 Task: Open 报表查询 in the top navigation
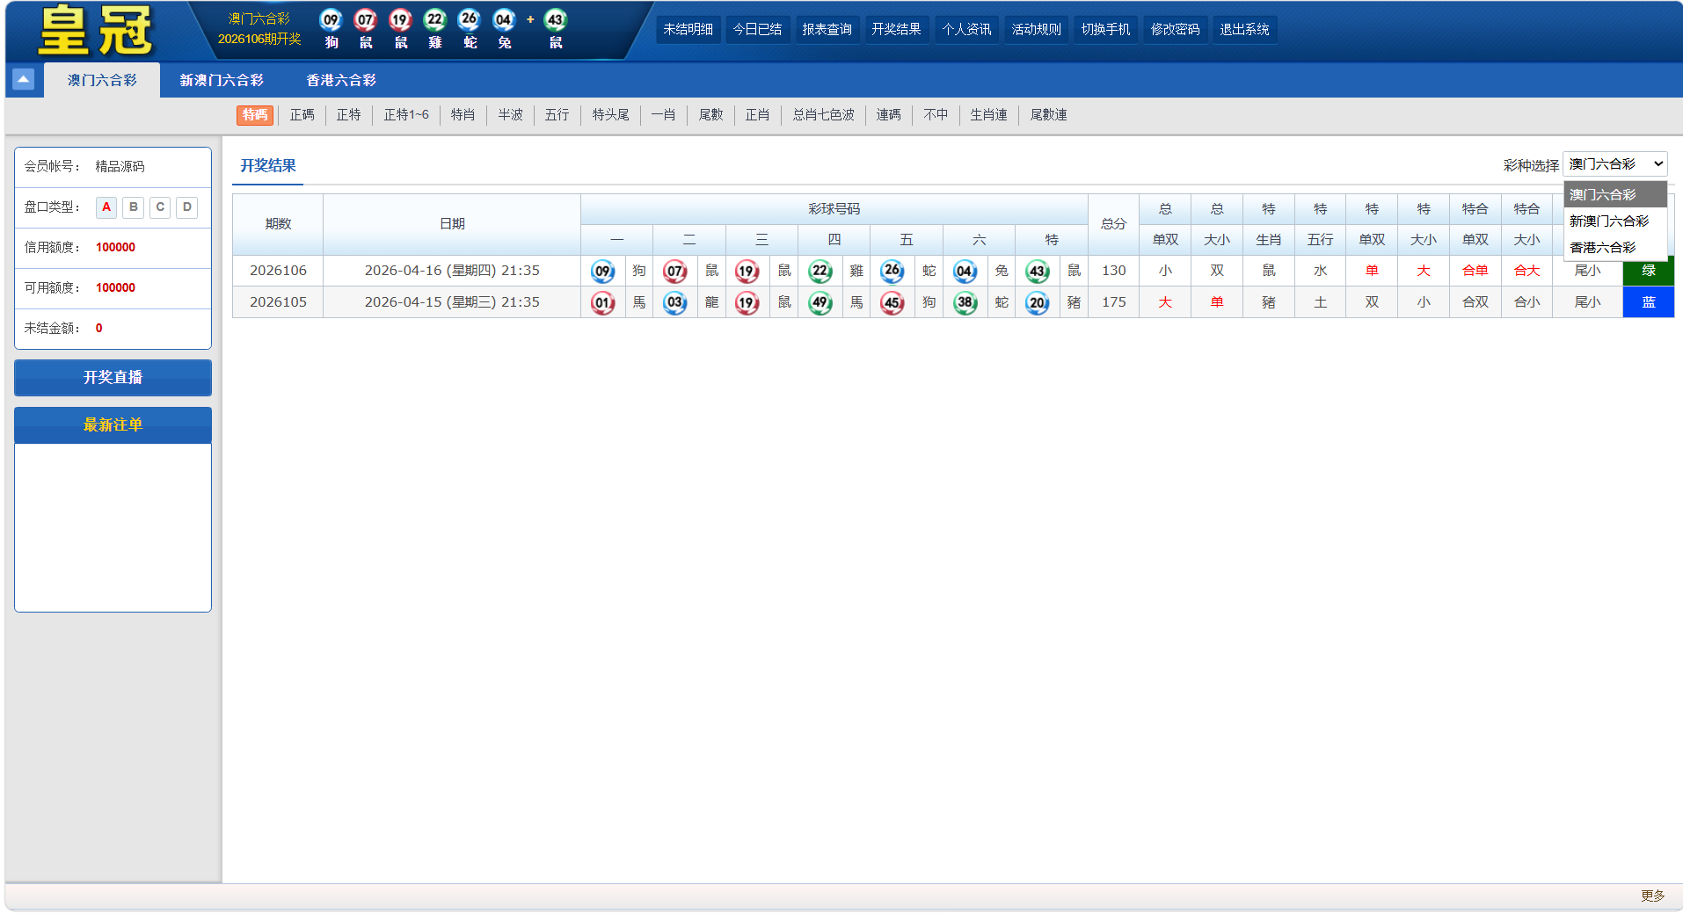click(827, 30)
